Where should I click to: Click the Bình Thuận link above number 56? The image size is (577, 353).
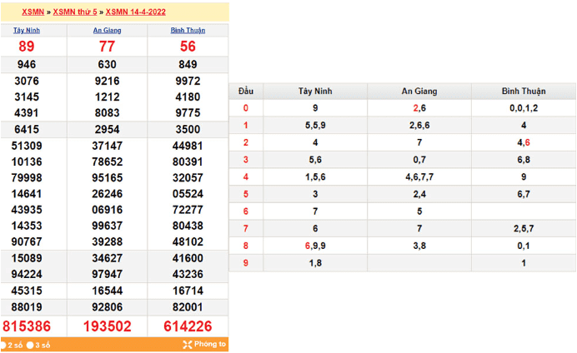click(188, 30)
